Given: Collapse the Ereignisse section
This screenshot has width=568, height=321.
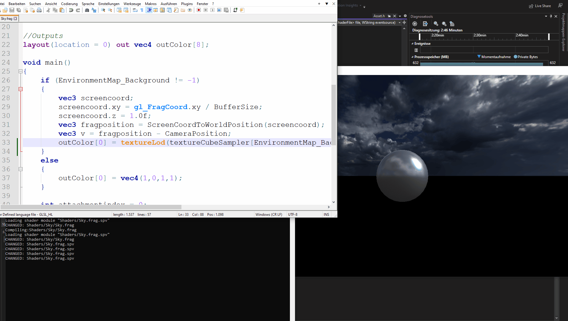Looking at the screenshot, I should click(x=412, y=44).
